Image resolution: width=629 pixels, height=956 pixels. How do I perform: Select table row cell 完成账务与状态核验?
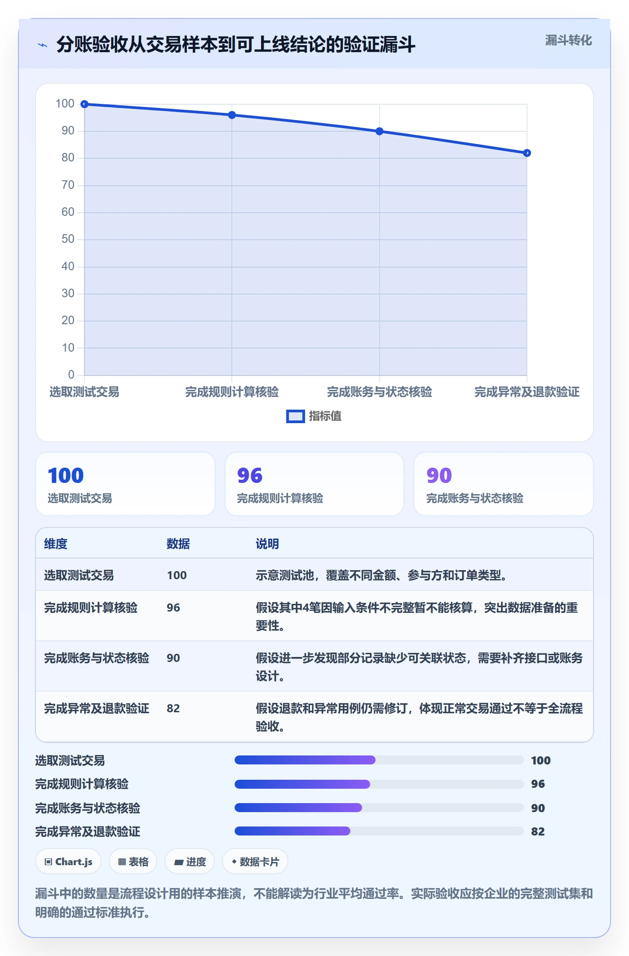[x=97, y=658]
